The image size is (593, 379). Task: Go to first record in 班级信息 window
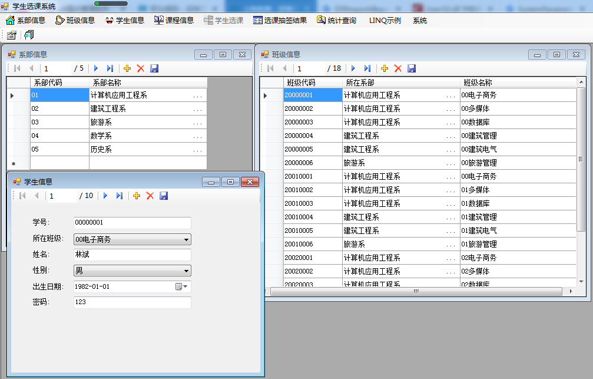pos(270,68)
